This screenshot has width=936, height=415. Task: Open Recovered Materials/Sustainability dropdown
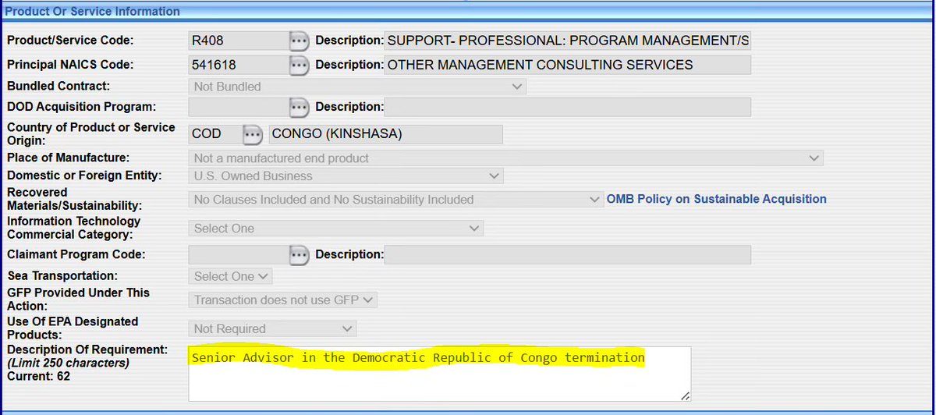coord(395,200)
